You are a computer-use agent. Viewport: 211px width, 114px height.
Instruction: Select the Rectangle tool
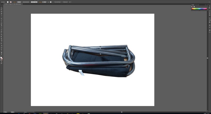point(1,19)
